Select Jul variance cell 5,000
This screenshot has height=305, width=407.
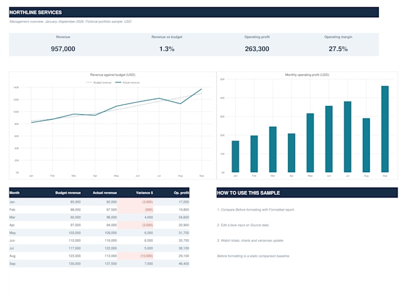(148, 248)
